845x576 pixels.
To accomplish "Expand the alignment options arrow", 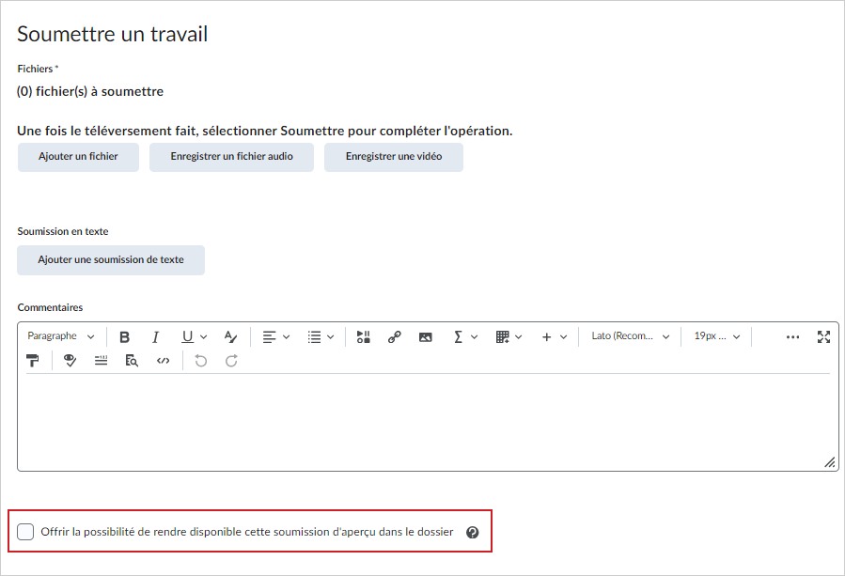I will click(x=286, y=336).
